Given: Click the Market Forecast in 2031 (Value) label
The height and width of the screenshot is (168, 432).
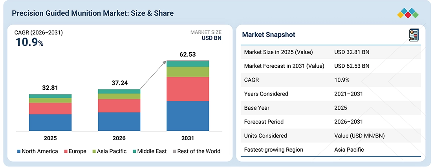Looking at the screenshot, I should [284, 66].
